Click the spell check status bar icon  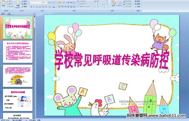click(x=26, y=120)
